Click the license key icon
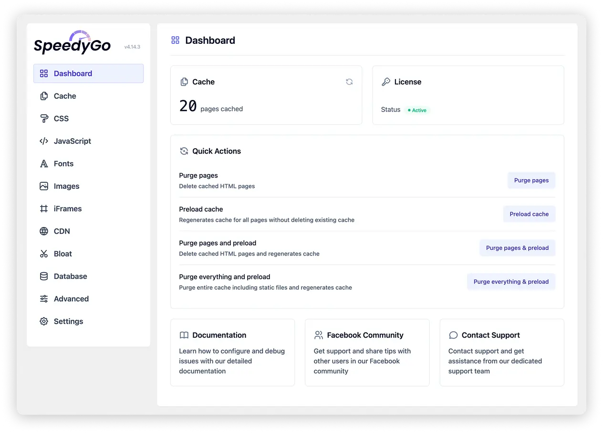The image size is (603, 433). [386, 82]
